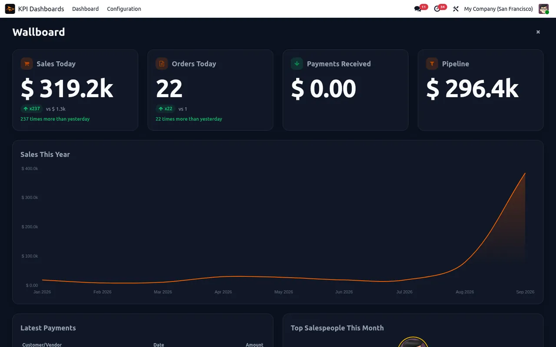Click '22 times more than yesterday' text

click(x=189, y=119)
